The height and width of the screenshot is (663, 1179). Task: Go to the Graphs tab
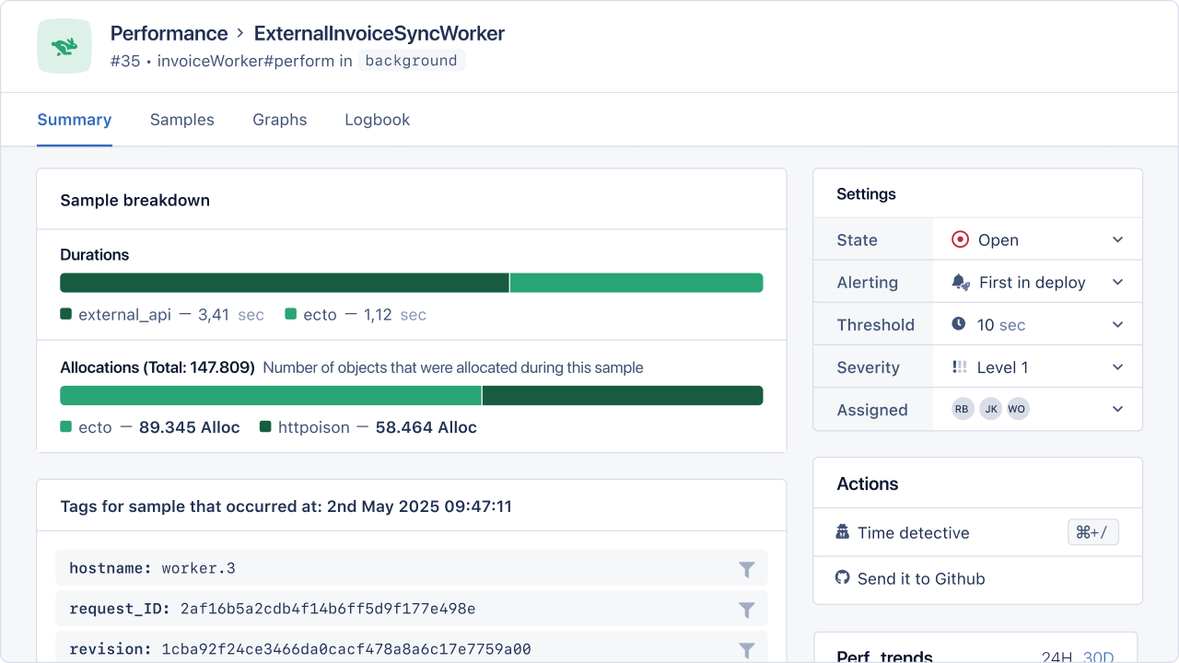(279, 120)
